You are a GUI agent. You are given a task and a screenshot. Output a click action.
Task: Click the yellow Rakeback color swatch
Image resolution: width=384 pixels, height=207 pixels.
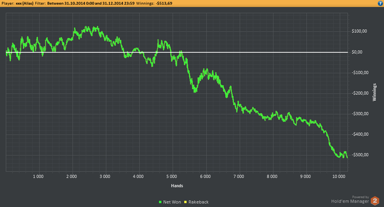[185, 202]
